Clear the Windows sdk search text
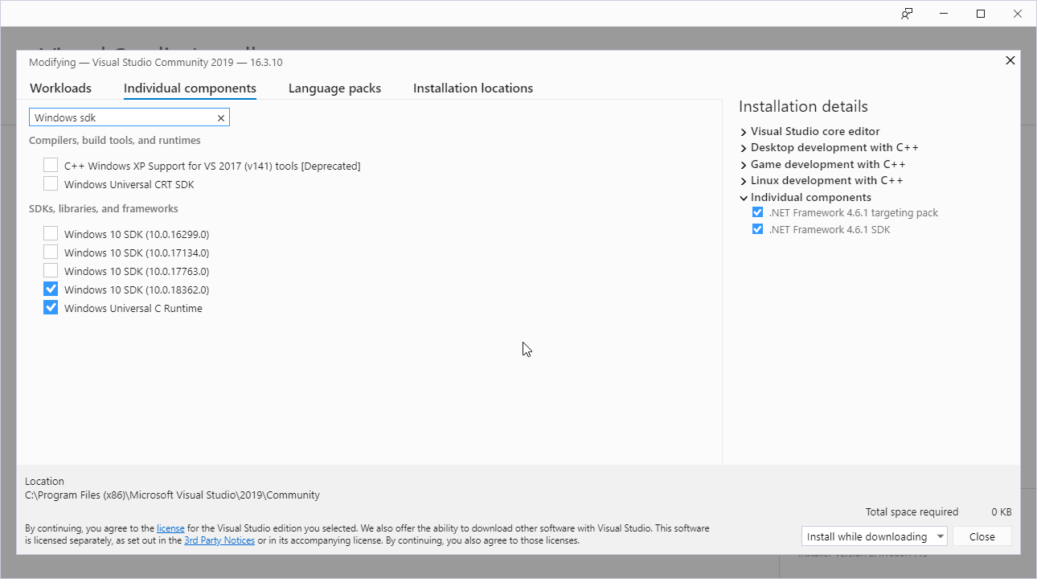The width and height of the screenshot is (1037, 579). 220,117
